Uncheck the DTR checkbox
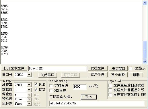 point(36,84)
